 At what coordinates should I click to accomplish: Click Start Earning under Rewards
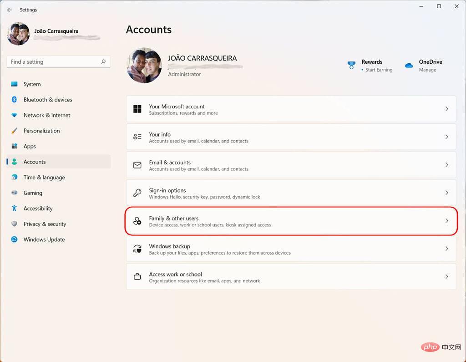click(x=379, y=70)
